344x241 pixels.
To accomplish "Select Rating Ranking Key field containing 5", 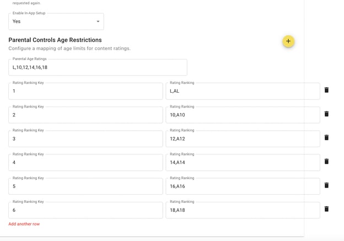I will [x=85, y=186].
